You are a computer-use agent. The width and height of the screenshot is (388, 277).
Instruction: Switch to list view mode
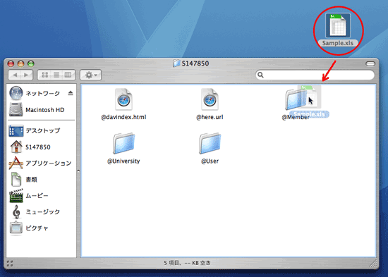[56, 75]
